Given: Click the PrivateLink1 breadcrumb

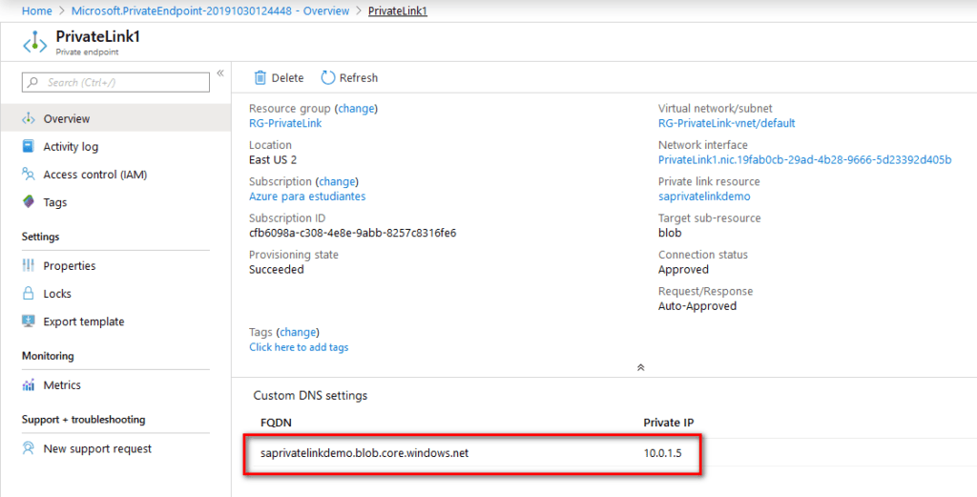Looking at the screenshot, I should pos(398,11).
